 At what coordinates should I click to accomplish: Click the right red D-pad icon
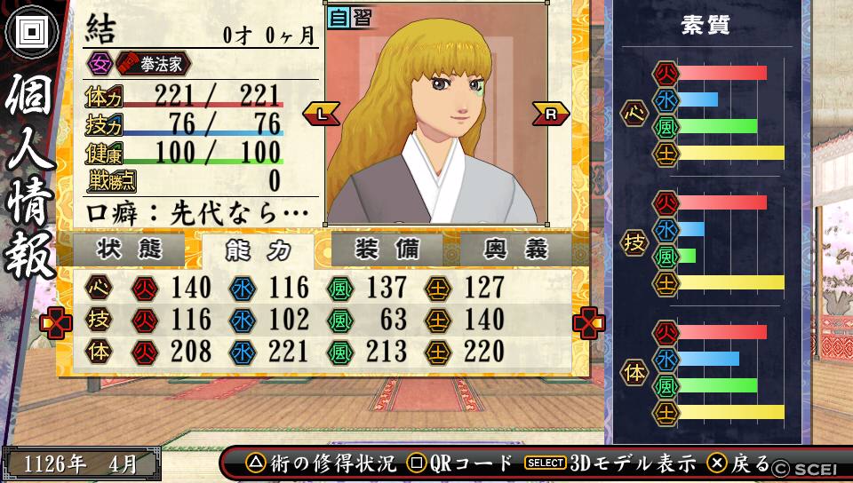pos(588,323)
